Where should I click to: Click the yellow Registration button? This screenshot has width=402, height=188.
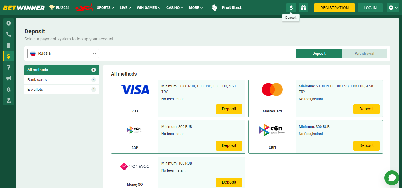click(334, 8)
